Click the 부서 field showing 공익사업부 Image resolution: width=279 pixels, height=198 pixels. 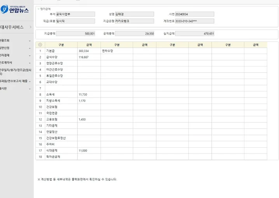coord(75,14)
